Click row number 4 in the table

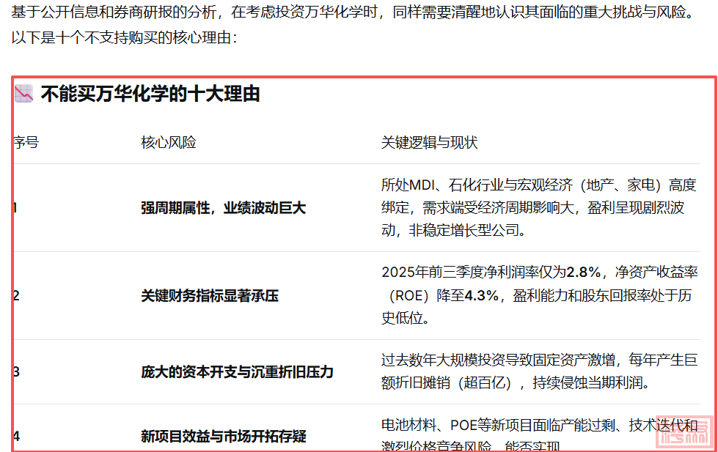[x=16, y=437]
